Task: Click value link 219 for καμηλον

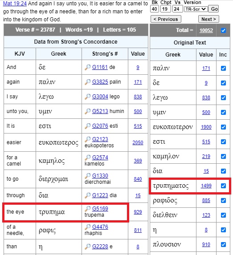Action: coord(206,156)
